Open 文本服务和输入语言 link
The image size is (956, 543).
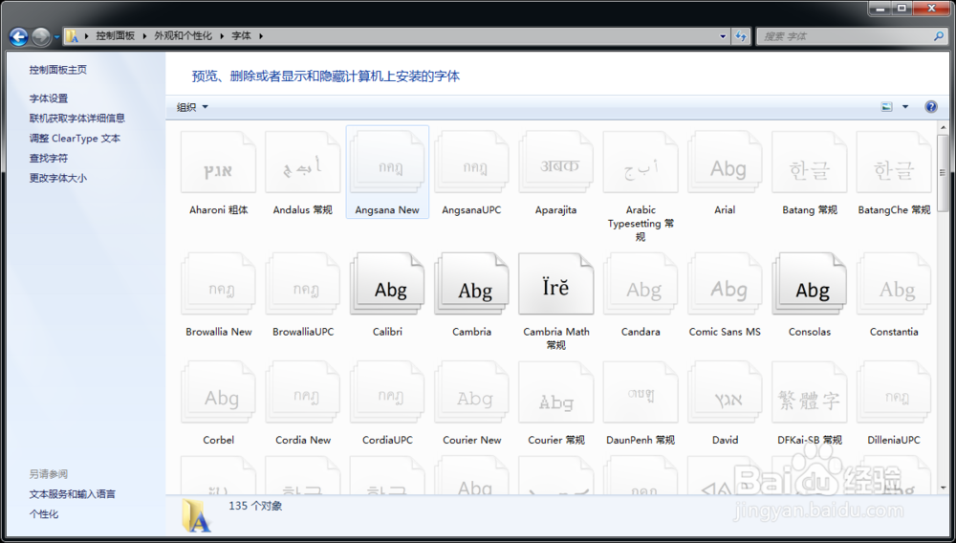72,494
